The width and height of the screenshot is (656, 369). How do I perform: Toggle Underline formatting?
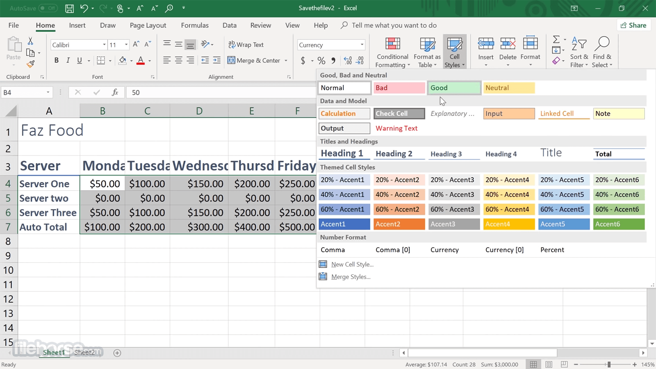[x=80, y=60]
